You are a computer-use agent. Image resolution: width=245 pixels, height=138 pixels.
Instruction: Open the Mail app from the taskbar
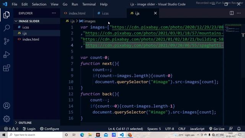click(x=106, y=135)
